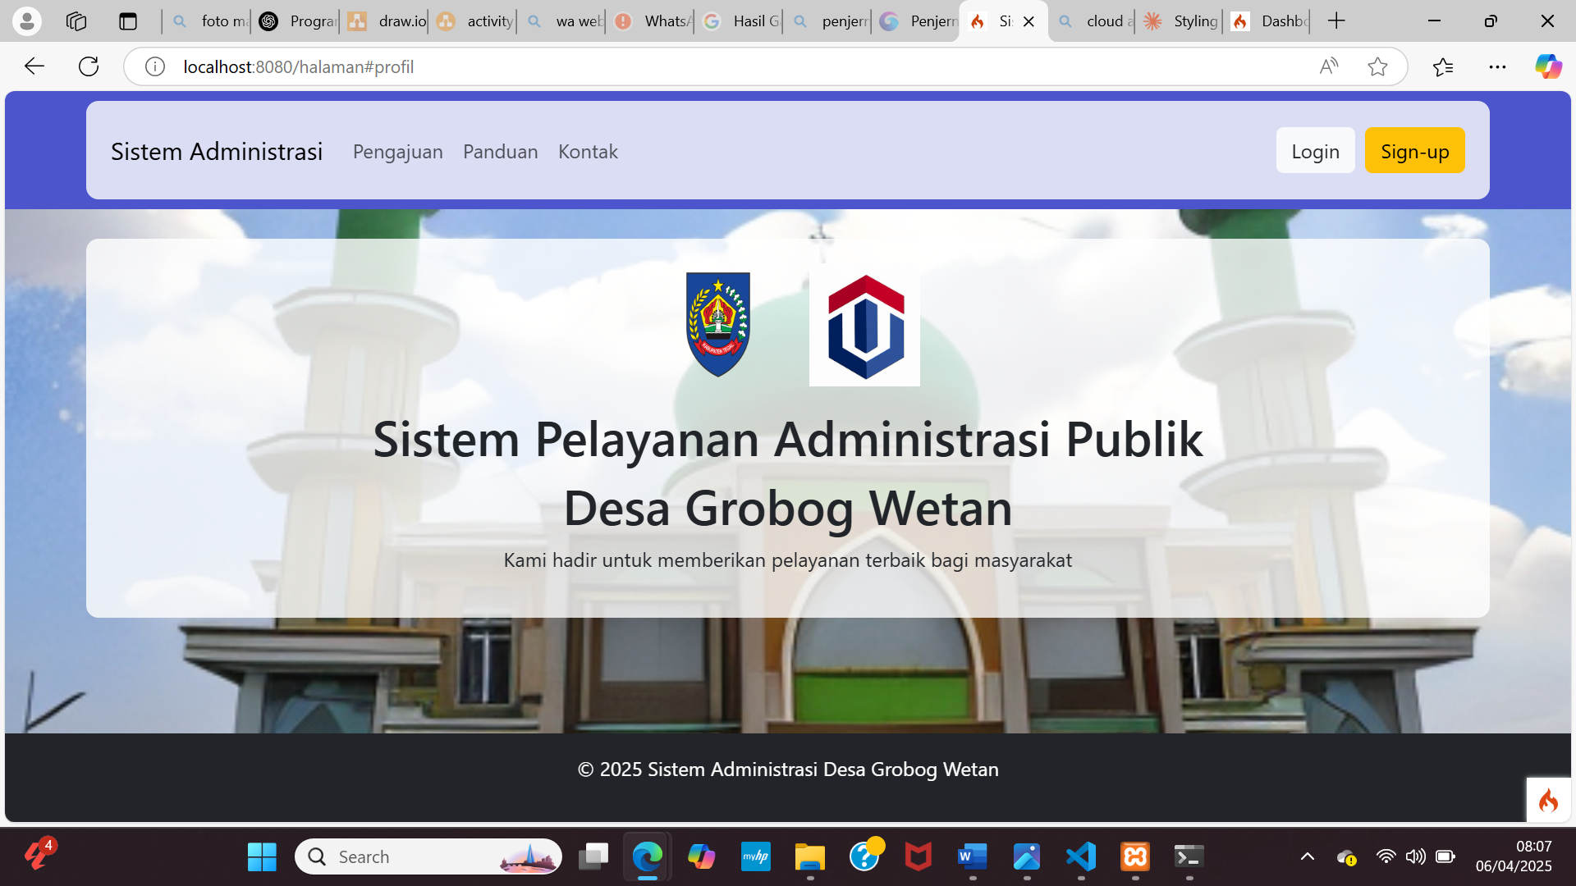Click the CodeIgniter debug toolbar flame icon
Viewport: 1576px width, 886px height.
pos(1548,800)
